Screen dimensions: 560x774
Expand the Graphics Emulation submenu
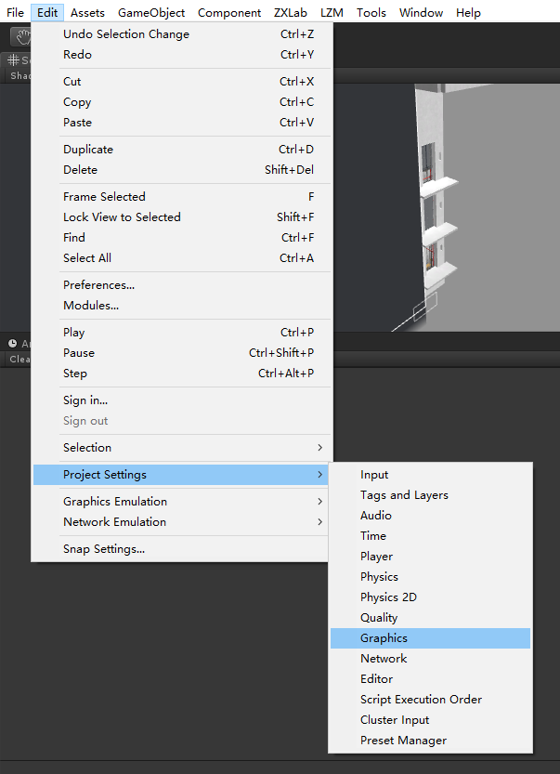pyautogui.click(x=114, y=501)
